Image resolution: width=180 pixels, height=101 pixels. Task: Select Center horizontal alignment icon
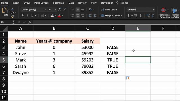click(x=78, y=15)
